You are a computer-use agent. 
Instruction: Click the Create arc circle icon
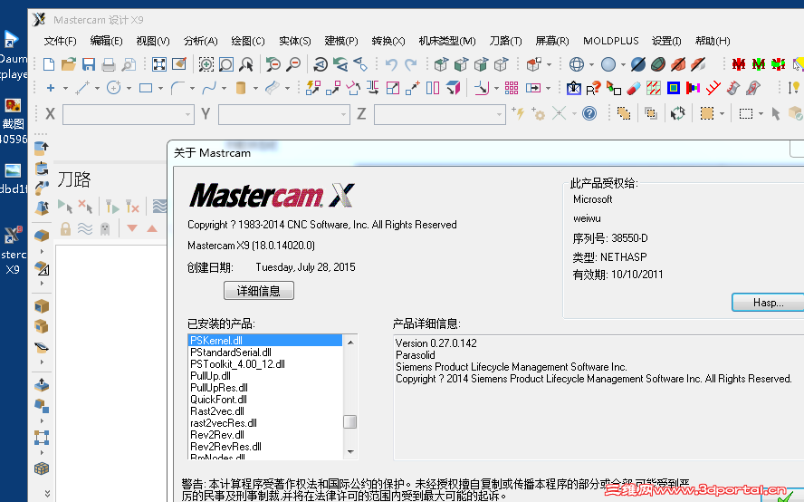113,88
